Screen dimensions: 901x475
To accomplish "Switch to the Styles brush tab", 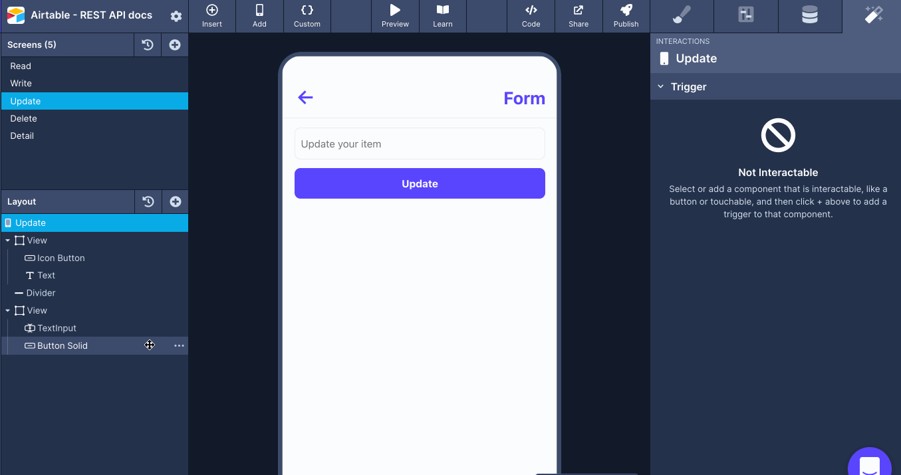I will (x=682, y=16).
